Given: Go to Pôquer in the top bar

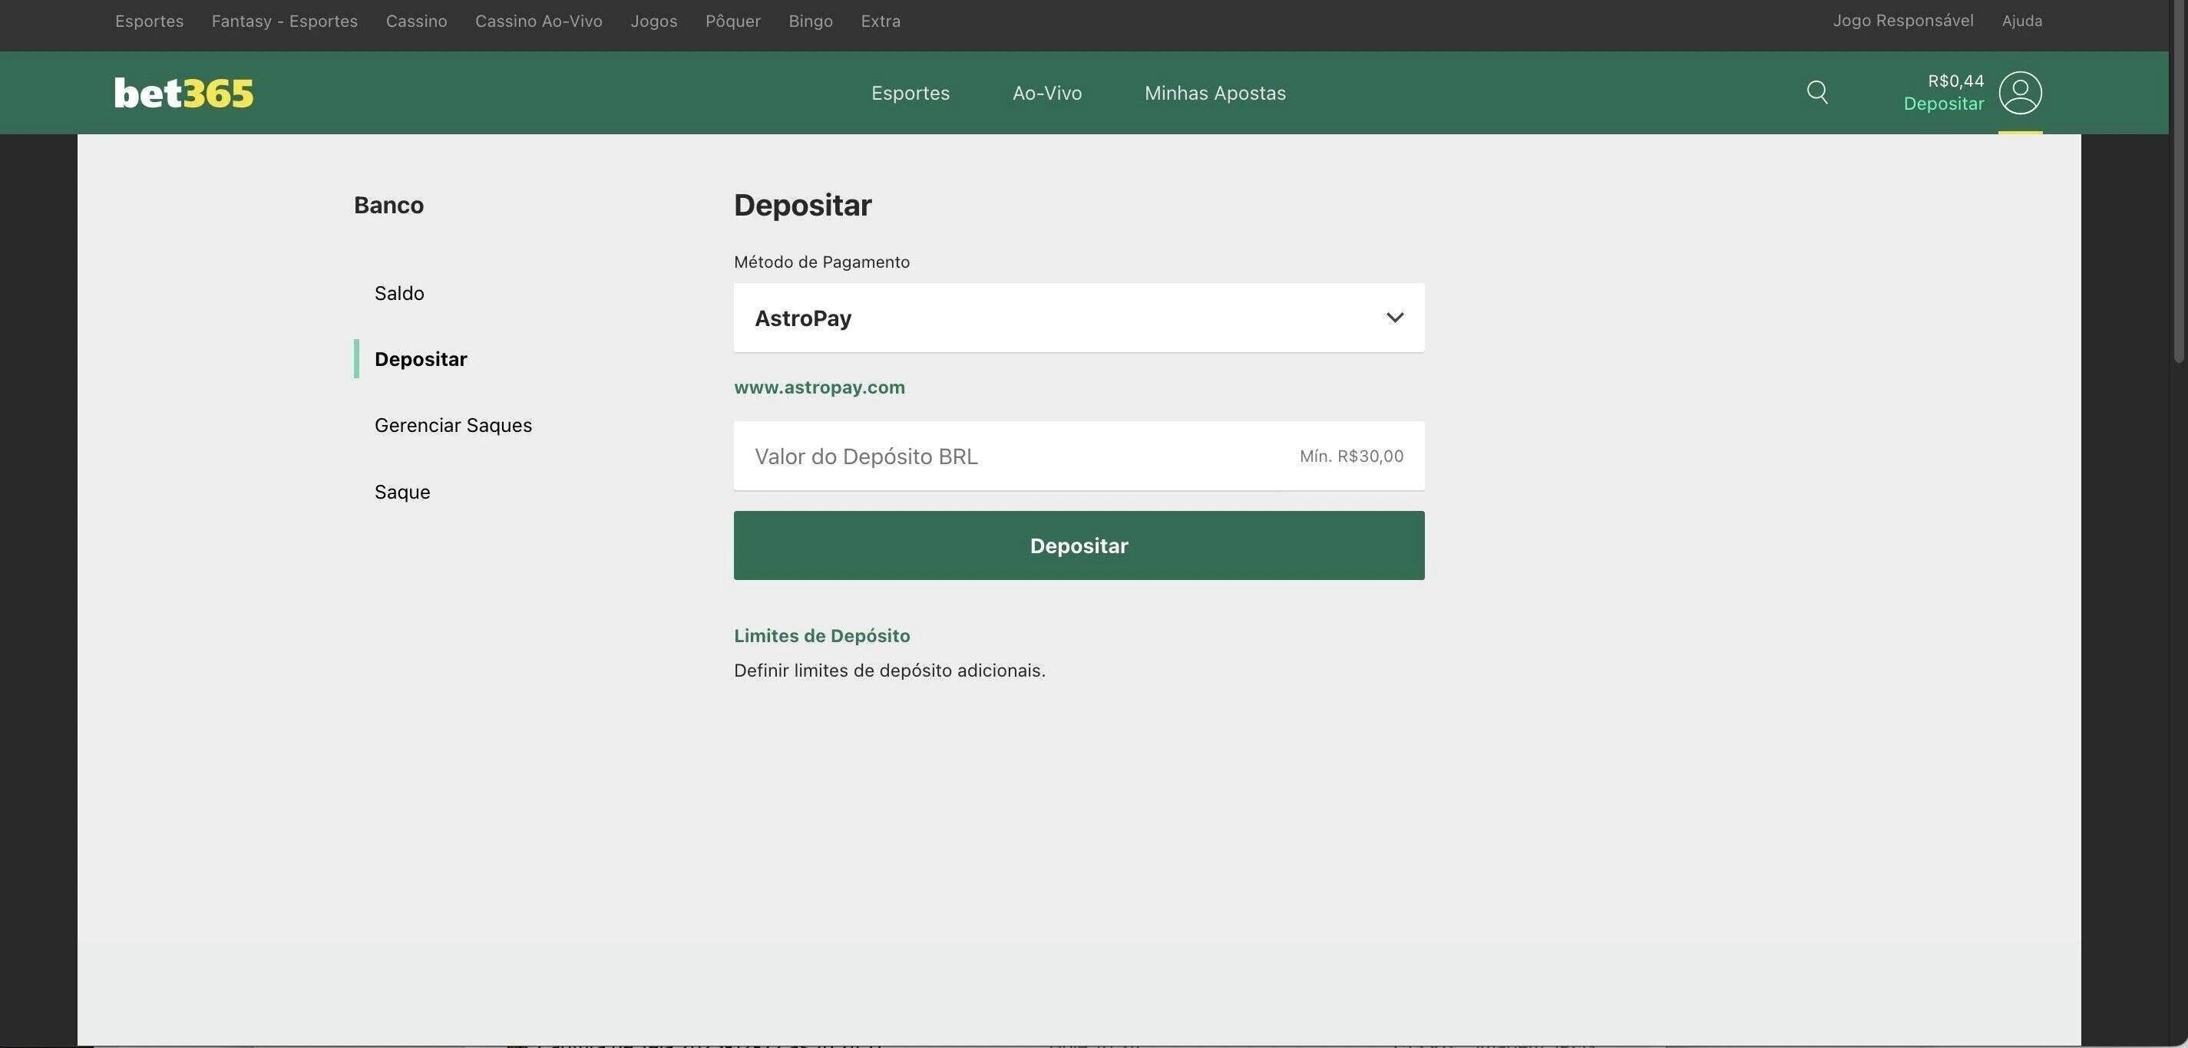Looking at the screenshot, I should (x=733, y=21).
